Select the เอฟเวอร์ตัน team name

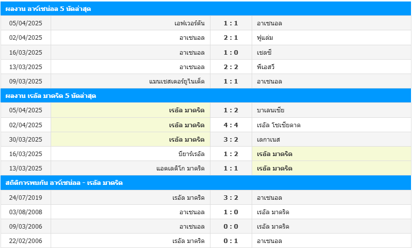click(190, 23)
